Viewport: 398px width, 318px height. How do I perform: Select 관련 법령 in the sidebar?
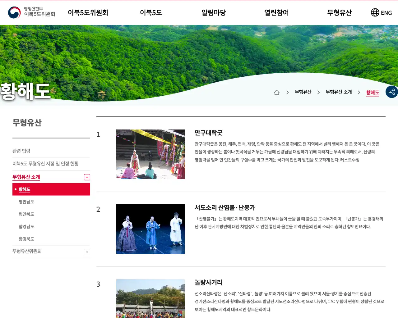[x=21, y=151]
